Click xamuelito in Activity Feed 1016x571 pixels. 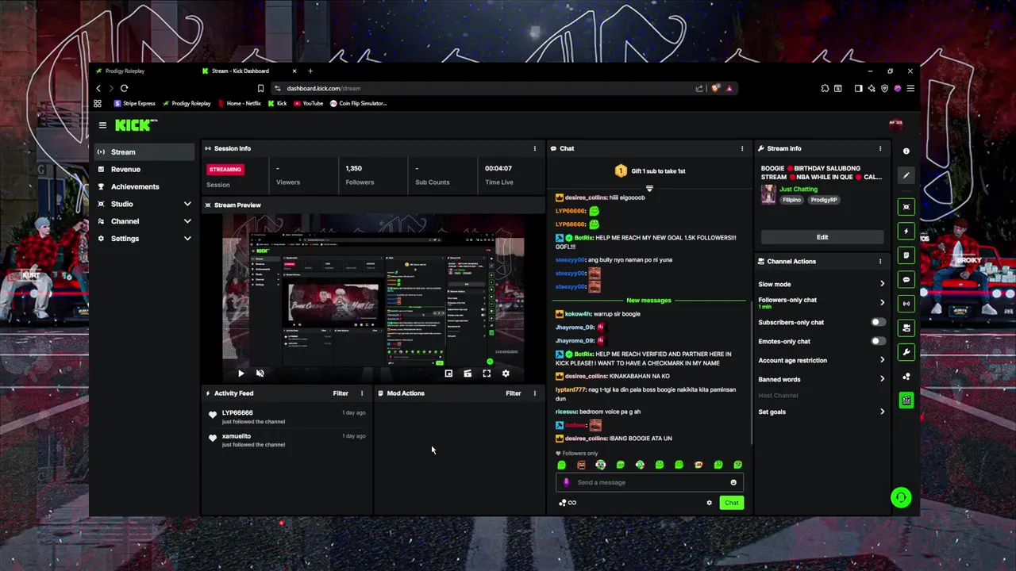[x=237, y=436]
